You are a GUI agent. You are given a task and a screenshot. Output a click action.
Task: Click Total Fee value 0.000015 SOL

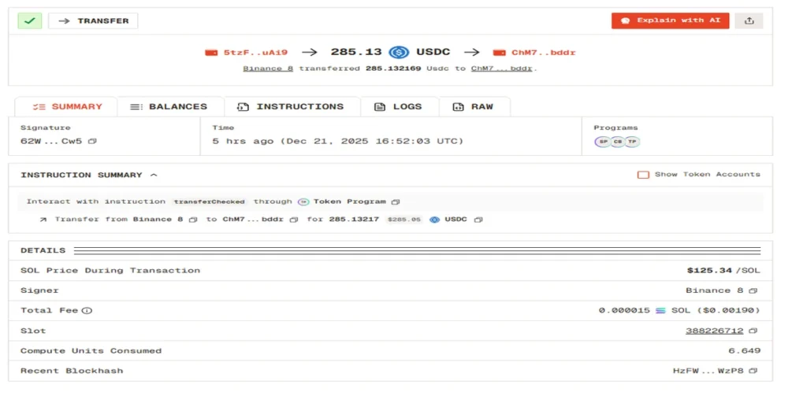pos(679,310)
